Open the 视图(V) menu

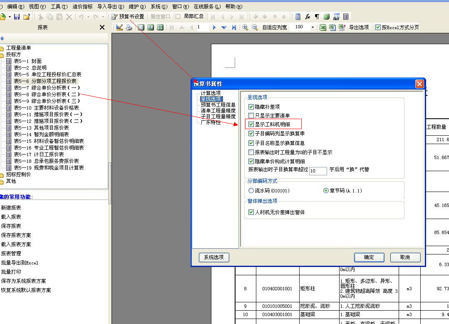[37, 6]
